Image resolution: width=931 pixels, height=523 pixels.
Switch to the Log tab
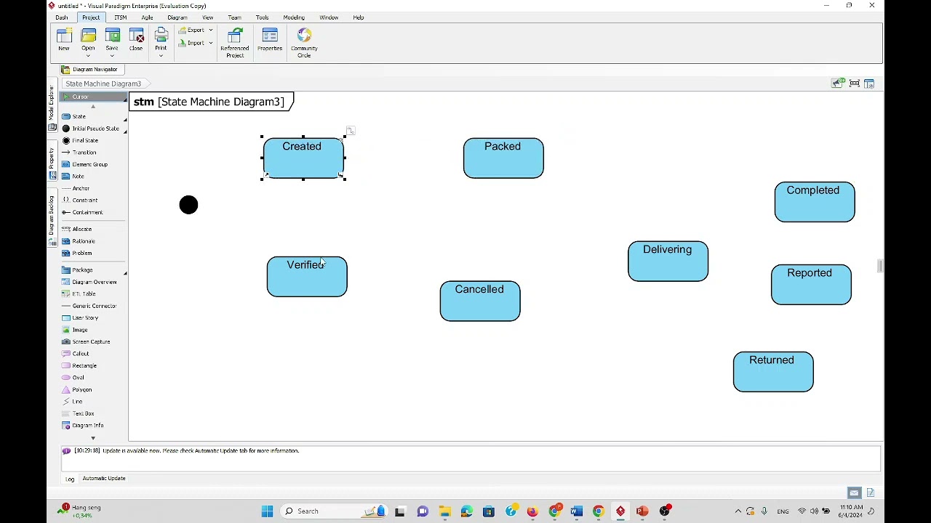coord(70,479)
